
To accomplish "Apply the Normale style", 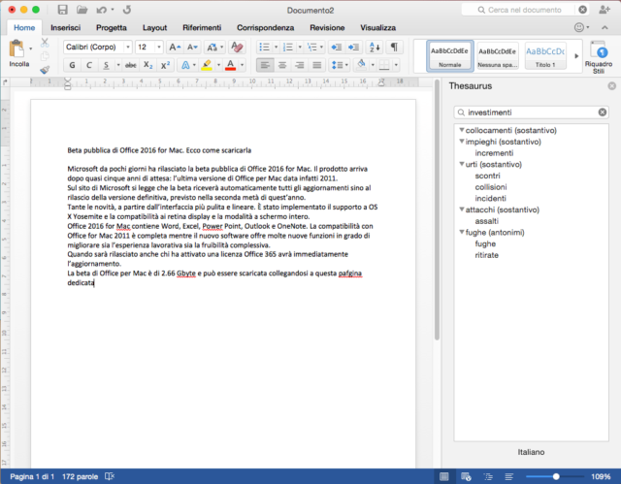I will click(450, 56).
